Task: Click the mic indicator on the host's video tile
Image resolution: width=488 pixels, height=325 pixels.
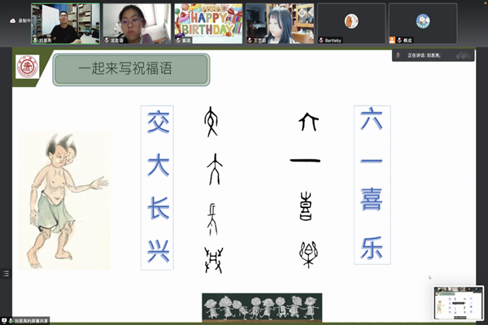Action: click(35, 41)
